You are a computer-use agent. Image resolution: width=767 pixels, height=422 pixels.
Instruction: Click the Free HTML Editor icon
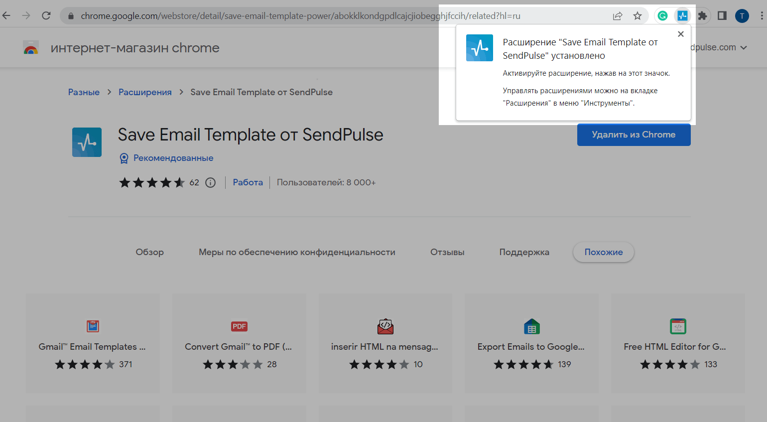tap(678, 326)
